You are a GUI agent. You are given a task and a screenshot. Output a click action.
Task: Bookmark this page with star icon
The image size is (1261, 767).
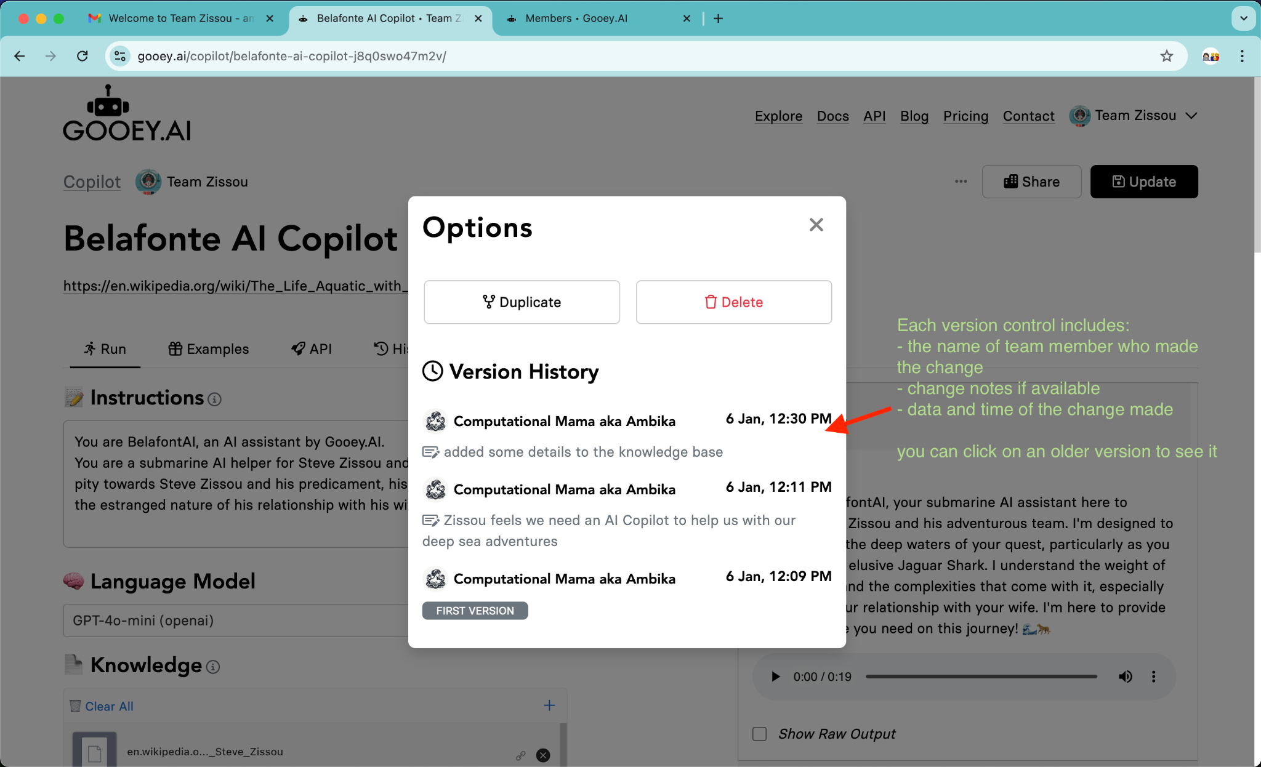(x=1166, y=56)
